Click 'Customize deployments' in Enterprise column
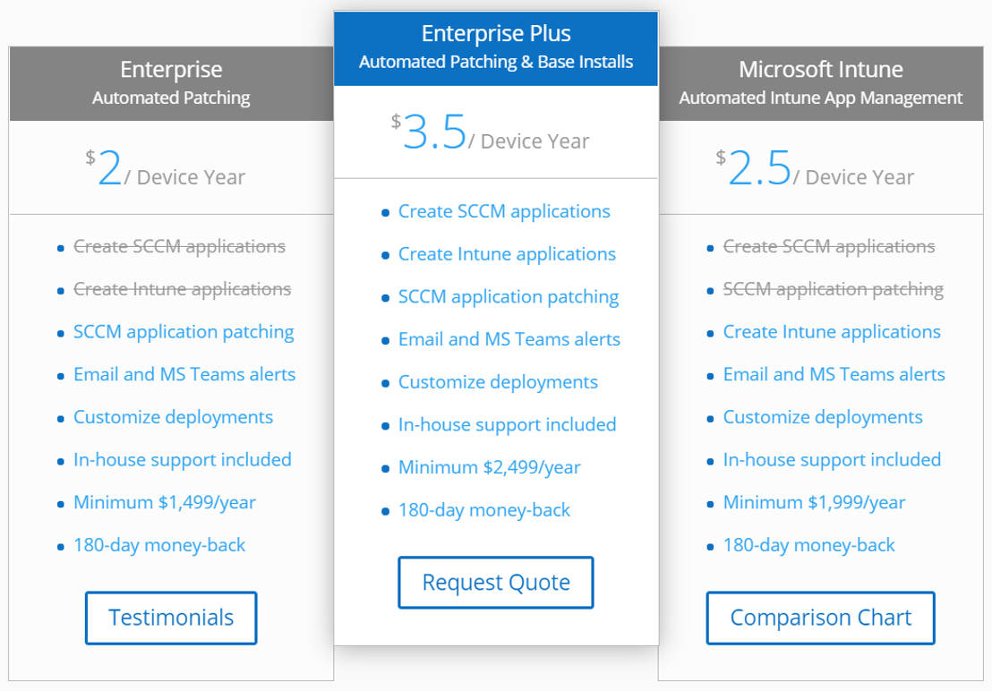This screenshot has height=691, width=992. coord(173,417)
